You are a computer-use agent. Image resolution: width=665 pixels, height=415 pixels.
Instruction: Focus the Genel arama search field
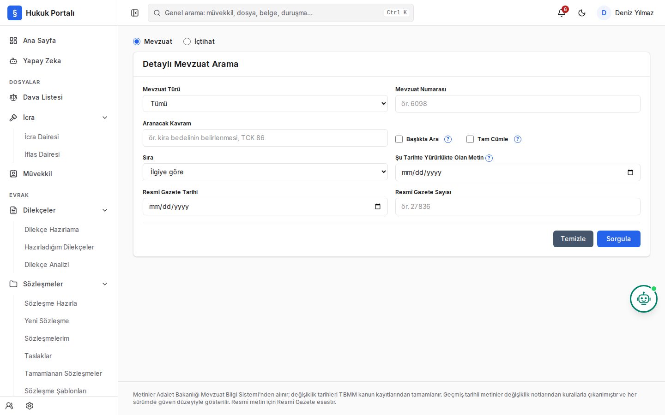pos(281,13)
